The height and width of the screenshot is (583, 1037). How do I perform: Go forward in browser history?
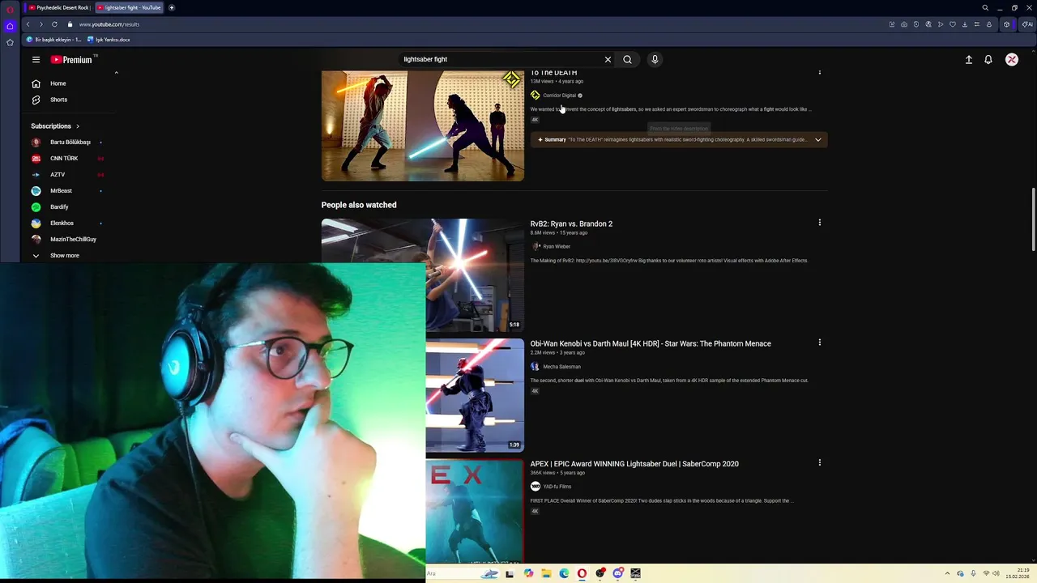[41, 24]
